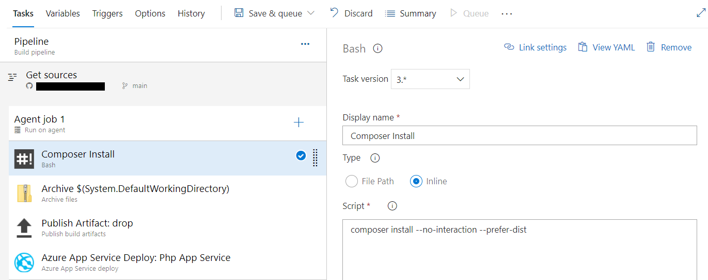Viewport: 708px width, 280px height.
Task: Click the zip folder Archive icon
Action: tap(24, 193)
